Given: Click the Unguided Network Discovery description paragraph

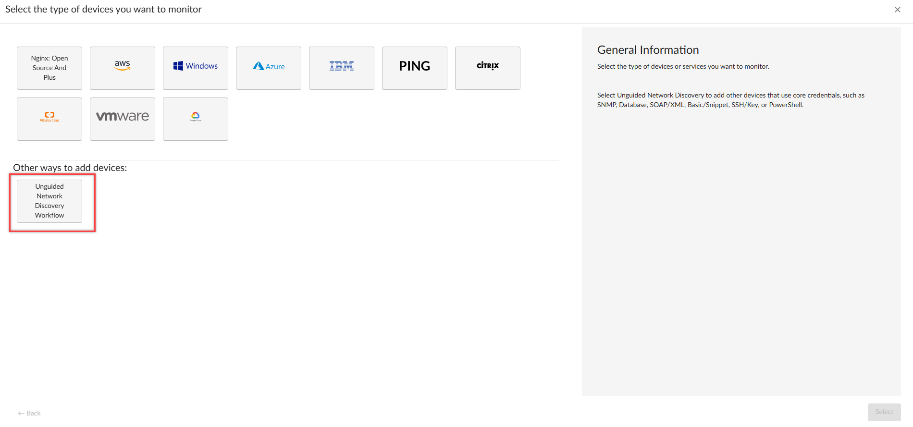Looking at the screenshot, I should (730, 100).
